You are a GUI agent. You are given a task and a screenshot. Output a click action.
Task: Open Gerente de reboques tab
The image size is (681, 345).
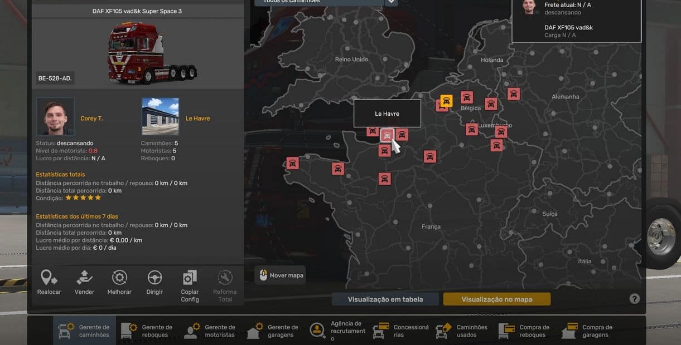pyautogui.click(x=147, y=331)
